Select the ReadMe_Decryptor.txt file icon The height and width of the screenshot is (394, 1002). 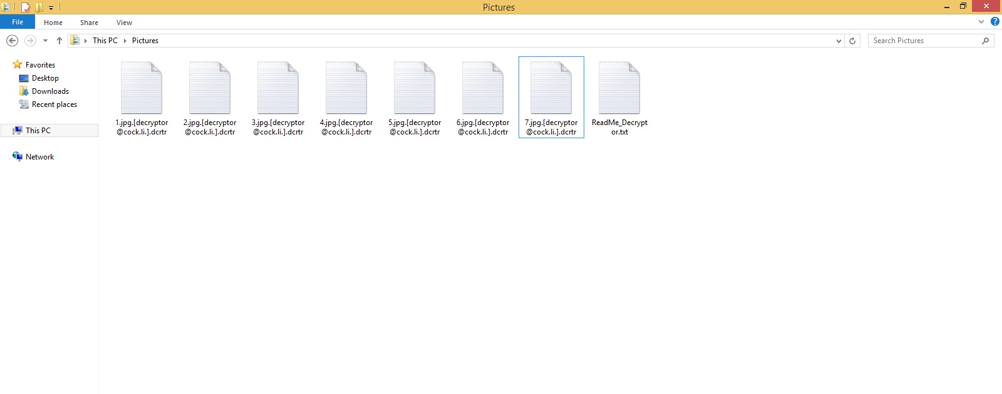pyautogui.click(x=619, y=88)
